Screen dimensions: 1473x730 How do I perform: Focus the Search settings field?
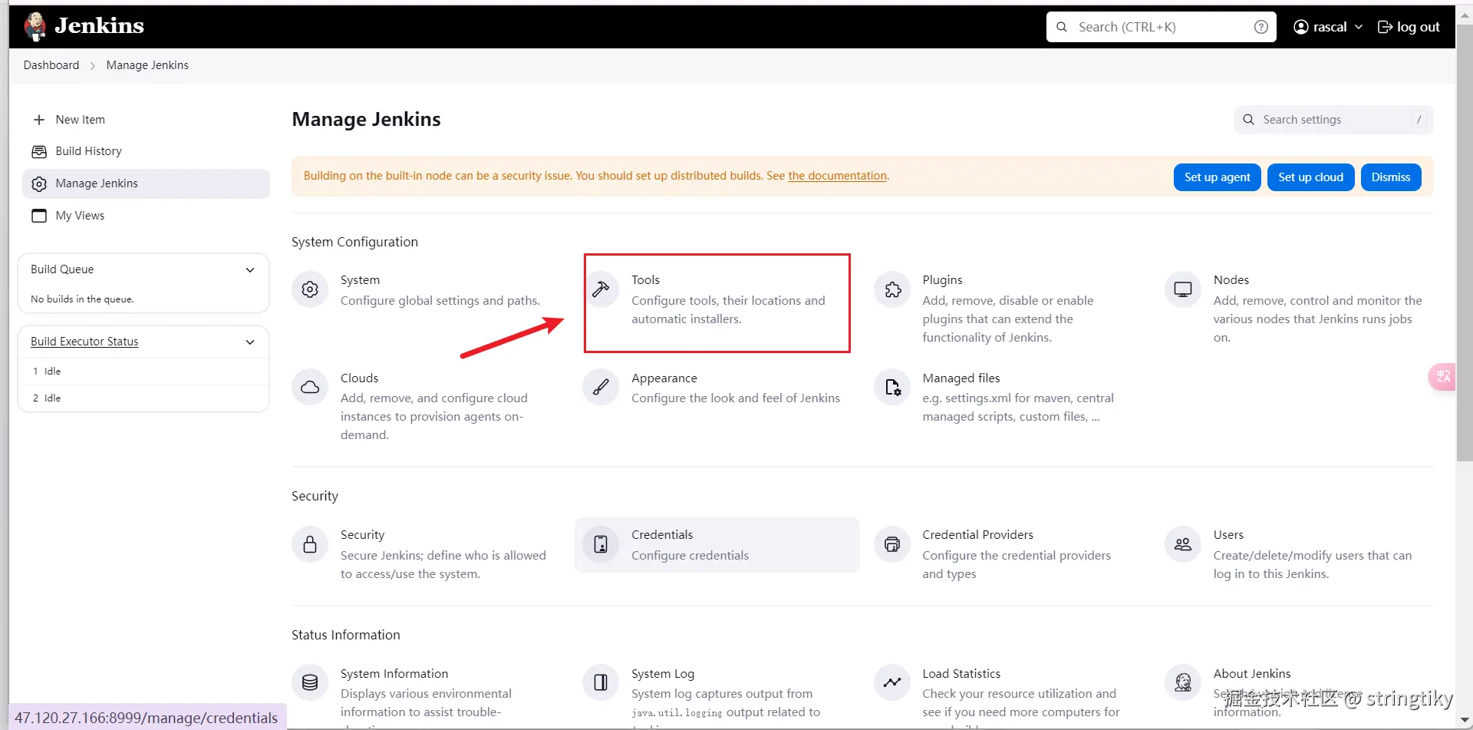1333,120
